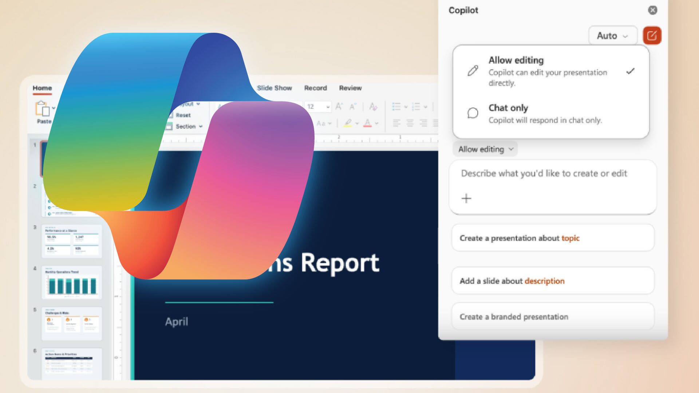
Task: Center align the text
Action: pos(410,123)
